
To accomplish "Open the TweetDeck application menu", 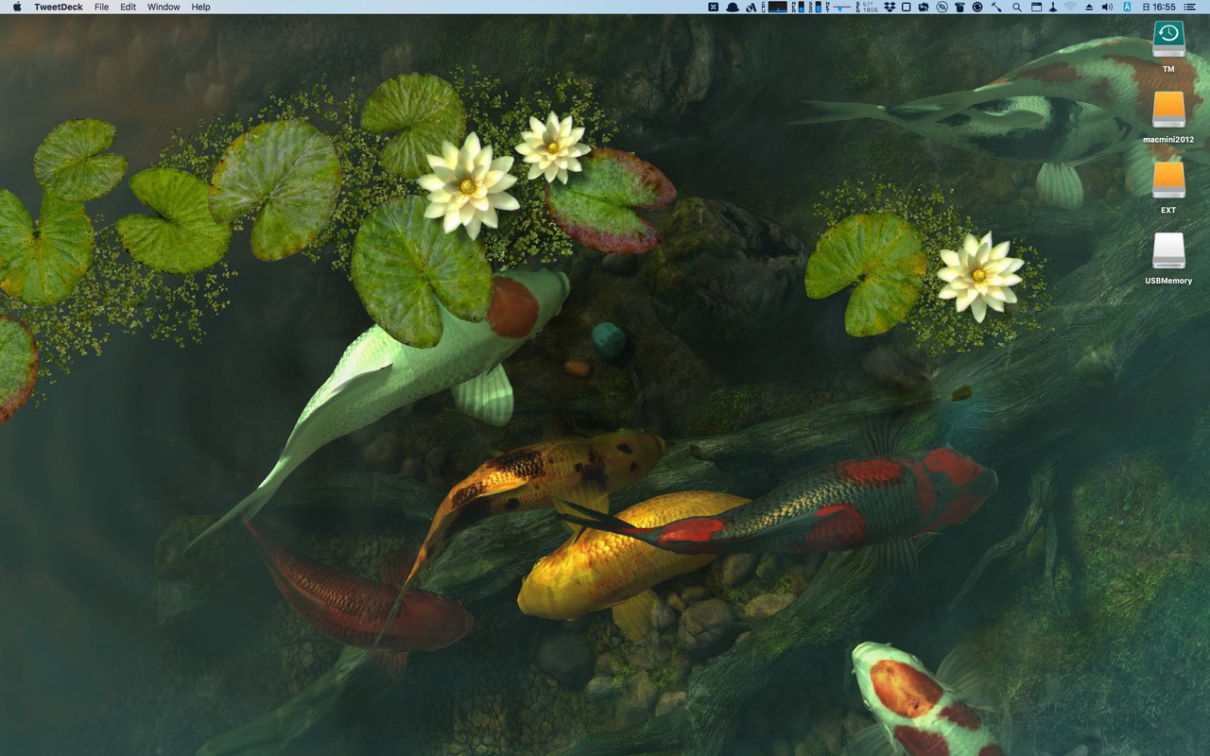I will tap(59, 7).
